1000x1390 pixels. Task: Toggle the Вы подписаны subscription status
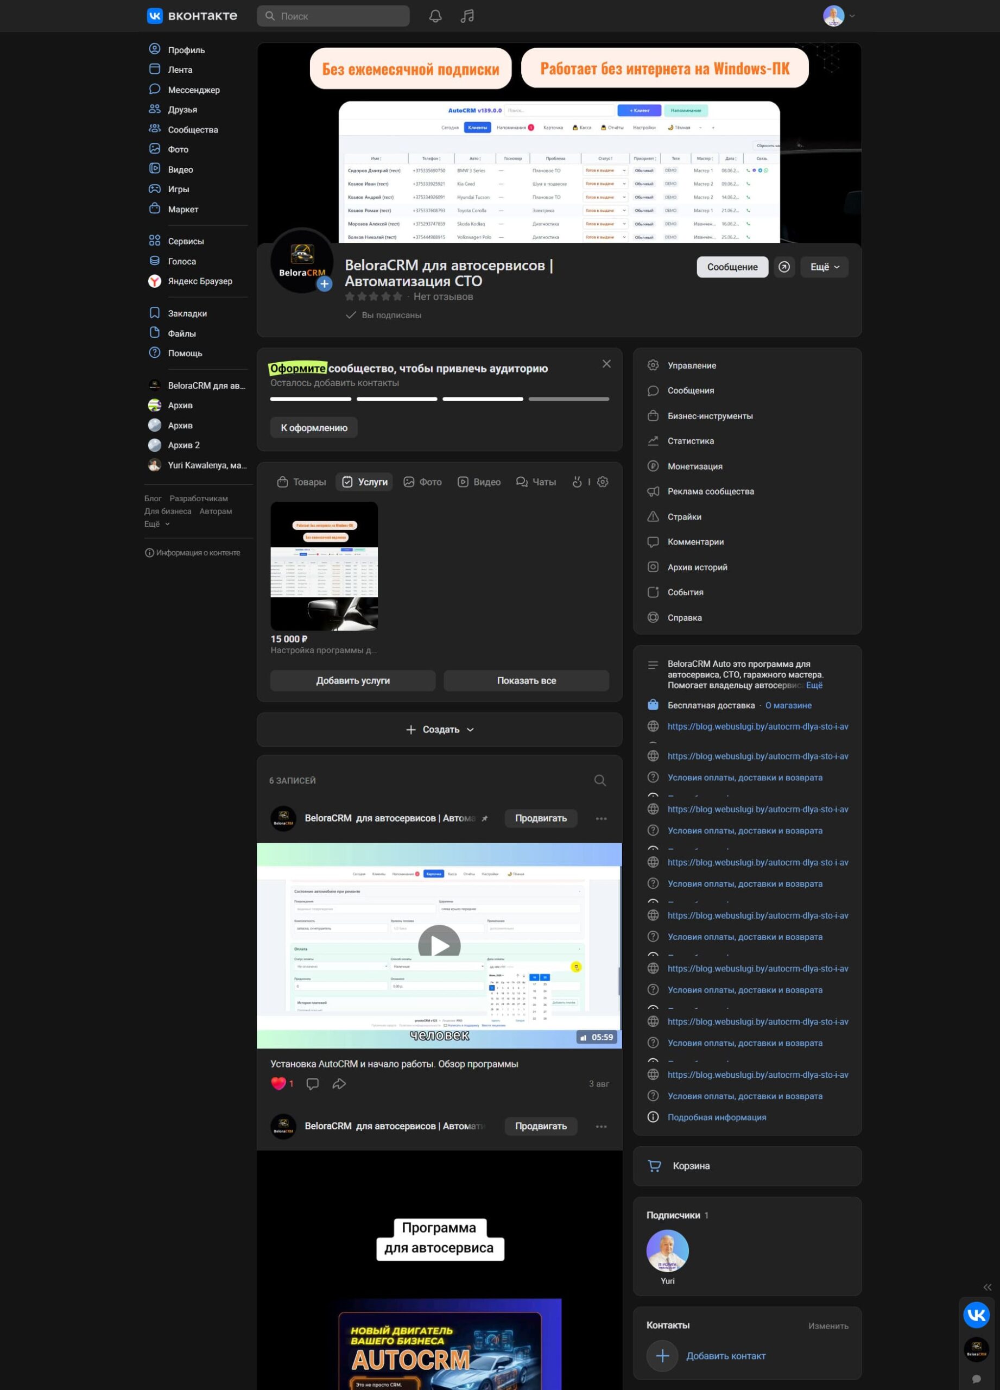click(384, 315)
